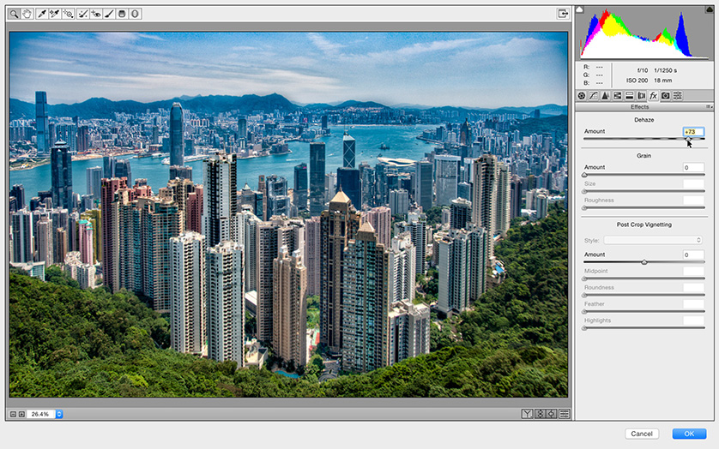The image size is (719, 449).
Task: Click the Cancel button
Action: click(642, 434)
